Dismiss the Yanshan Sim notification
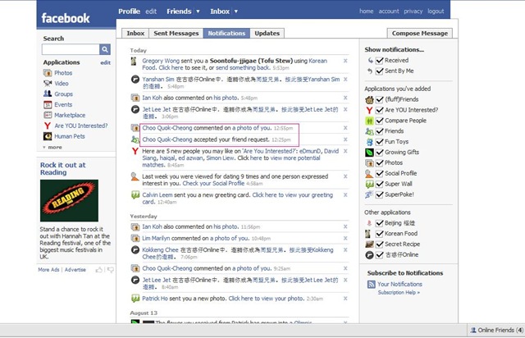The height and width of the screenshot is (338, 525). point(345,79)
